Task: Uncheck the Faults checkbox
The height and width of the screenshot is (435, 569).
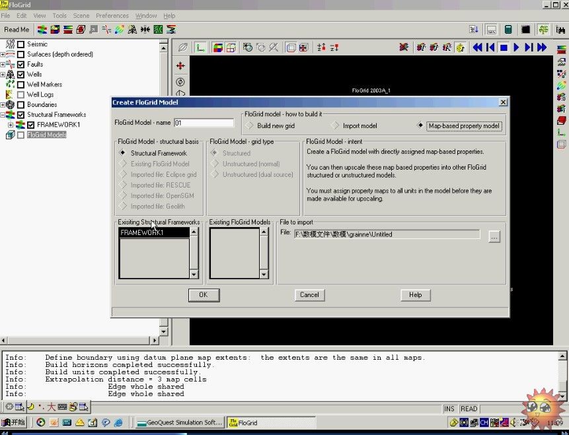Action: pyautogui.click(x=20, y=65)
